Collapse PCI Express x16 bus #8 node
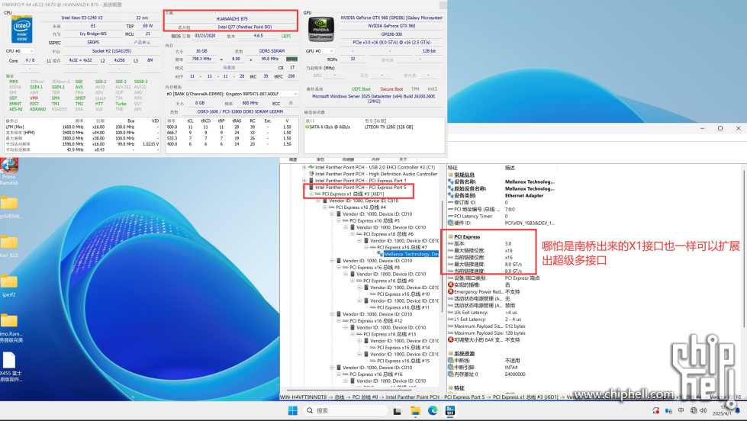 (339, 267)
